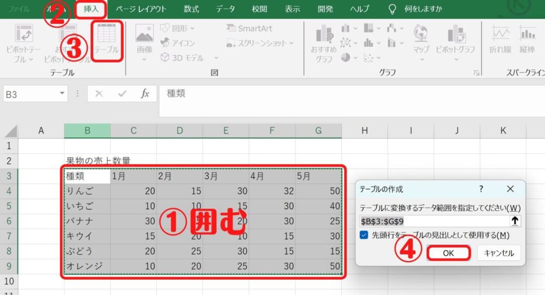Click cell containing ぶどう
This screenshot has height=295, width=545.
(87, 251)
